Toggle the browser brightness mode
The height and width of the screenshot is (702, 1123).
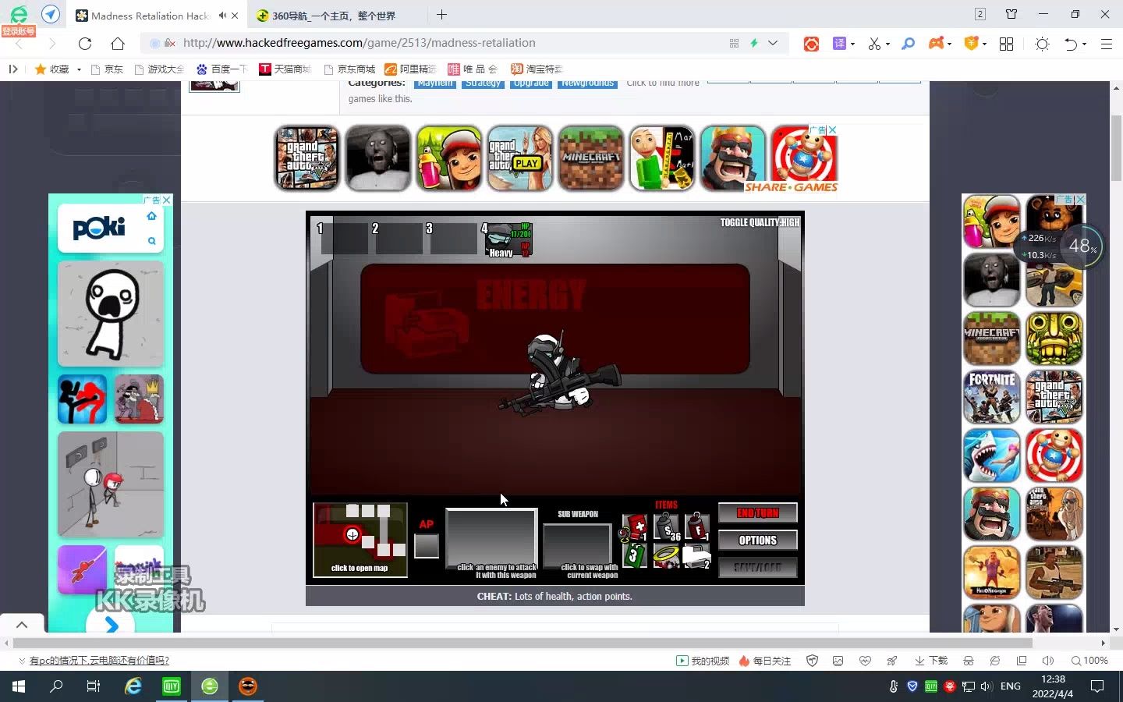click(x=1042, y=44)
